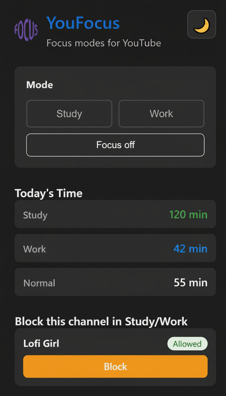Turn Focus off
Viewport: 226px width, 396px height.
(115, 145)
